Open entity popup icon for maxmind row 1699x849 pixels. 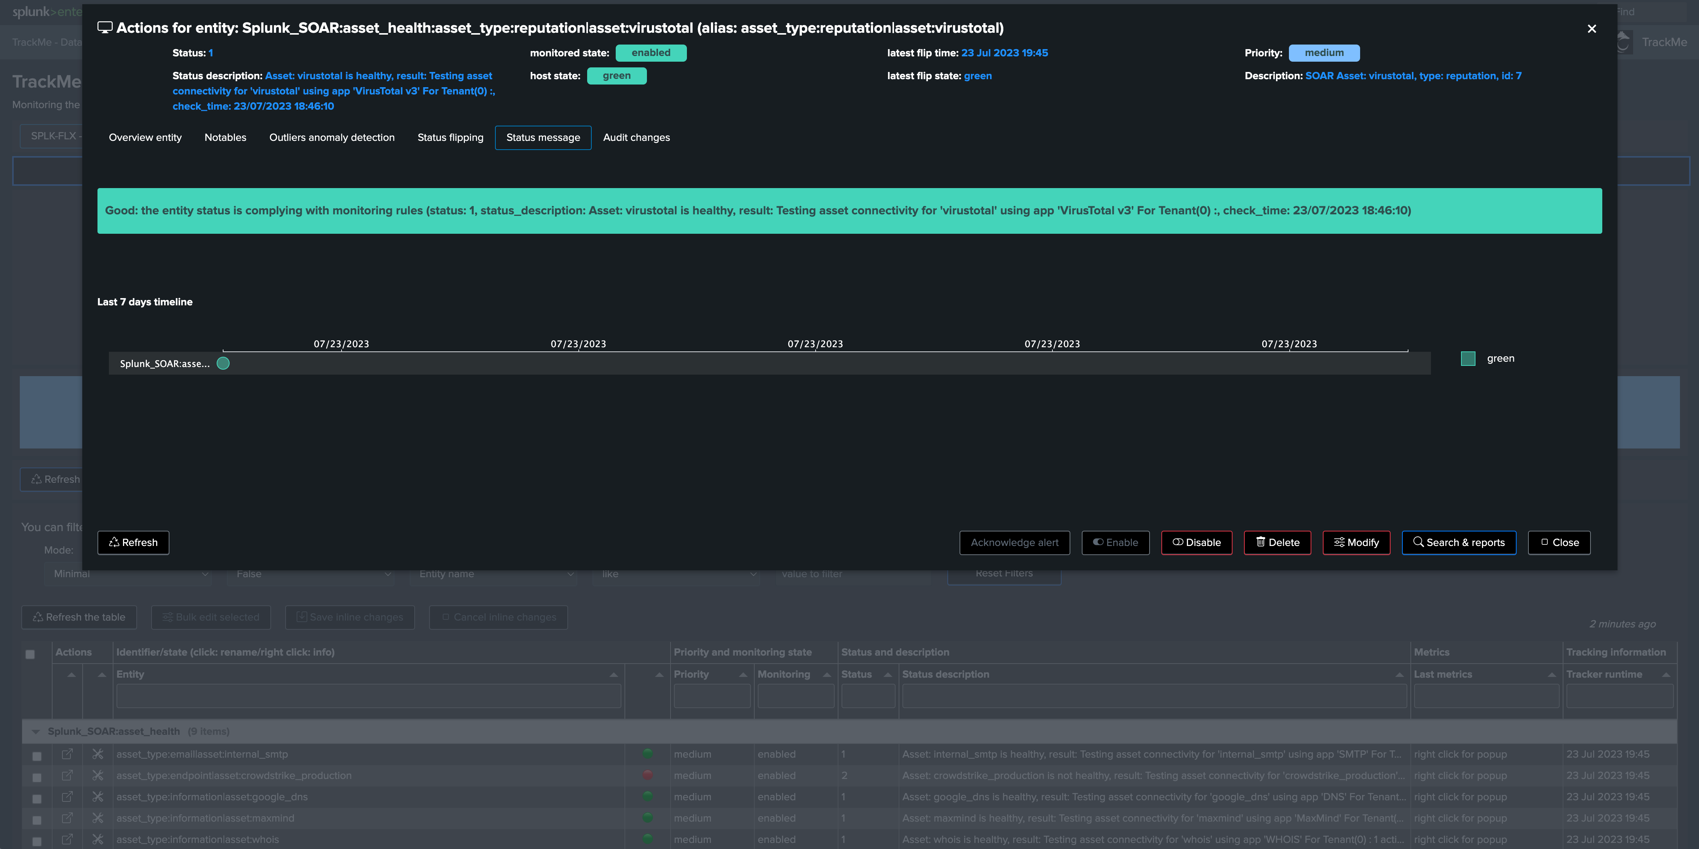[x=67, y=818]
